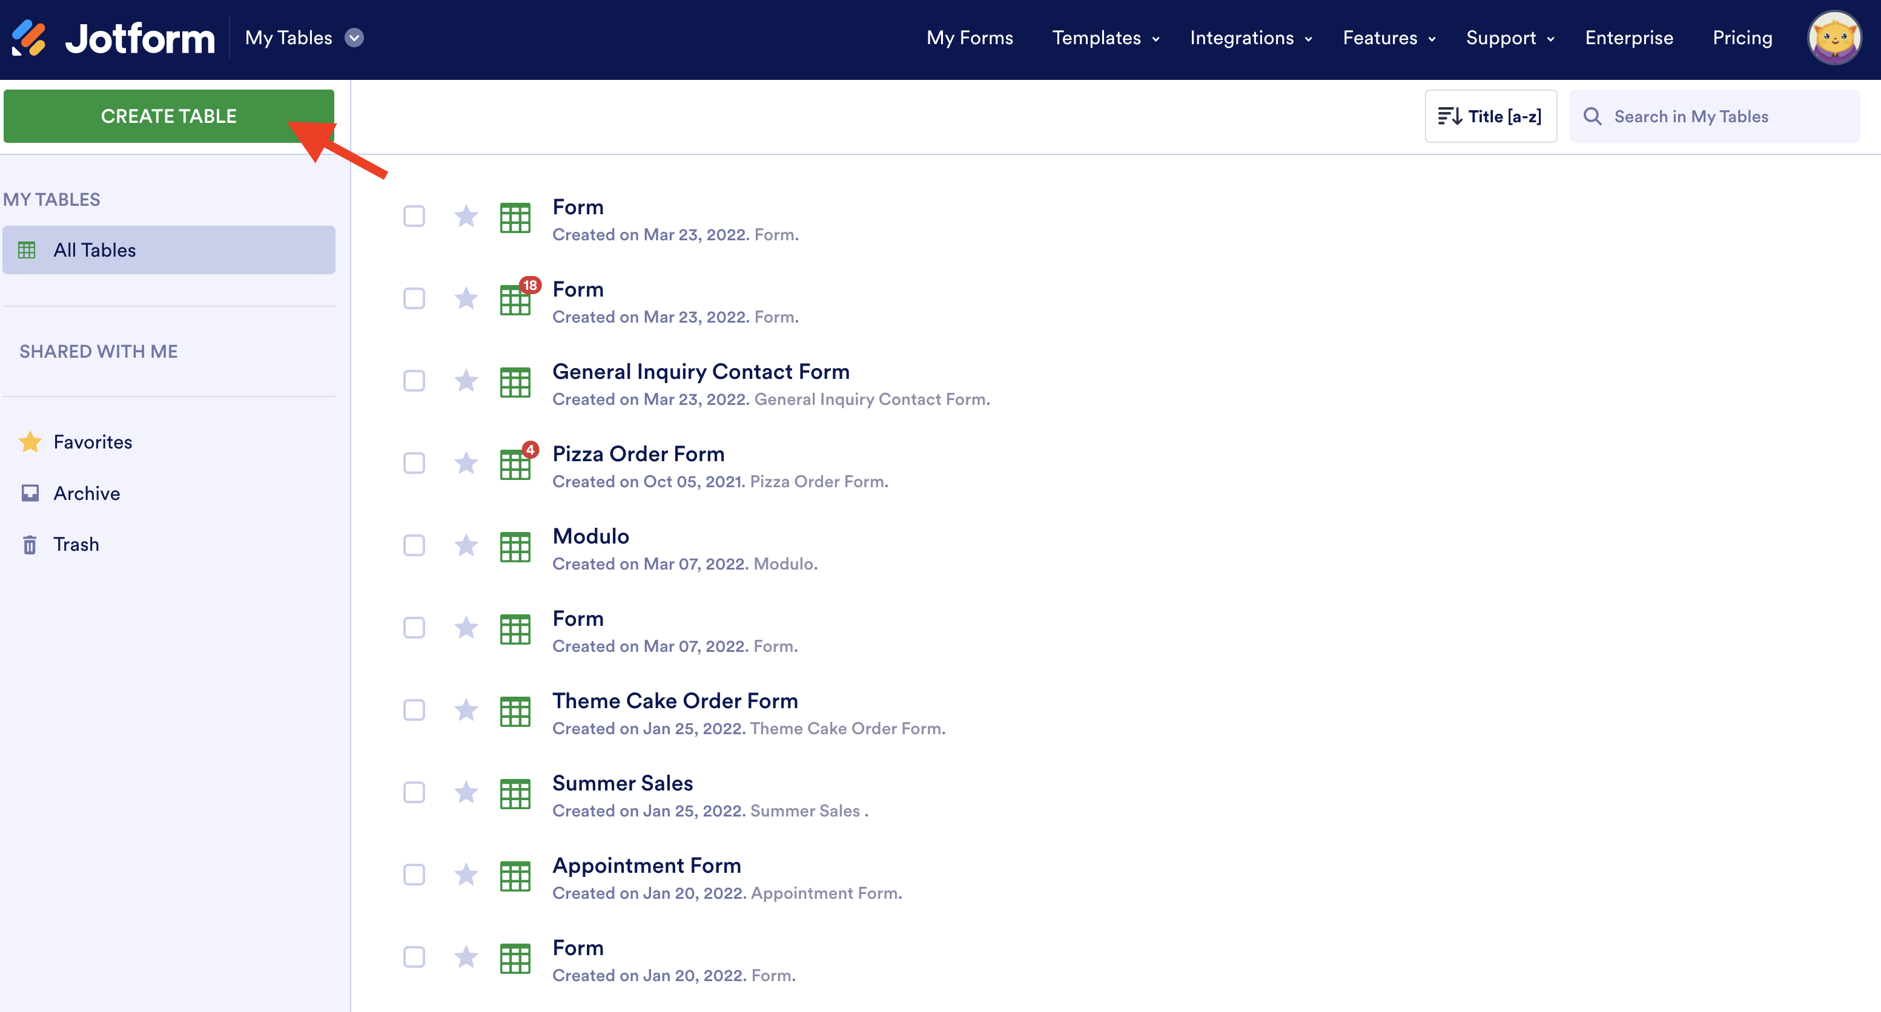
Task: Click the Favorites gold star icon
Action: (29, 442)
